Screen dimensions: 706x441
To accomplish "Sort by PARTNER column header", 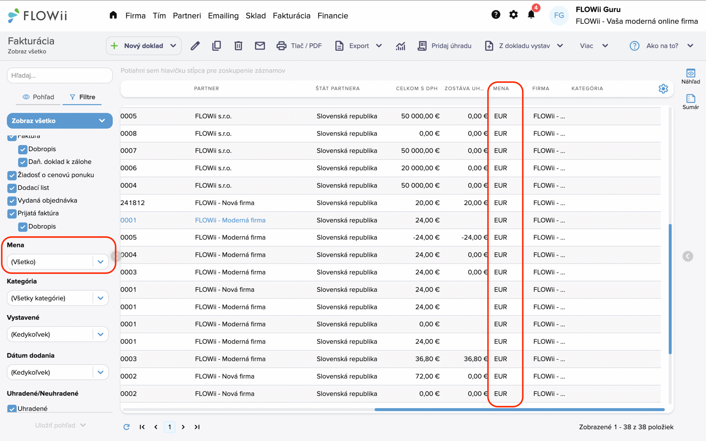I will point(206,88).
